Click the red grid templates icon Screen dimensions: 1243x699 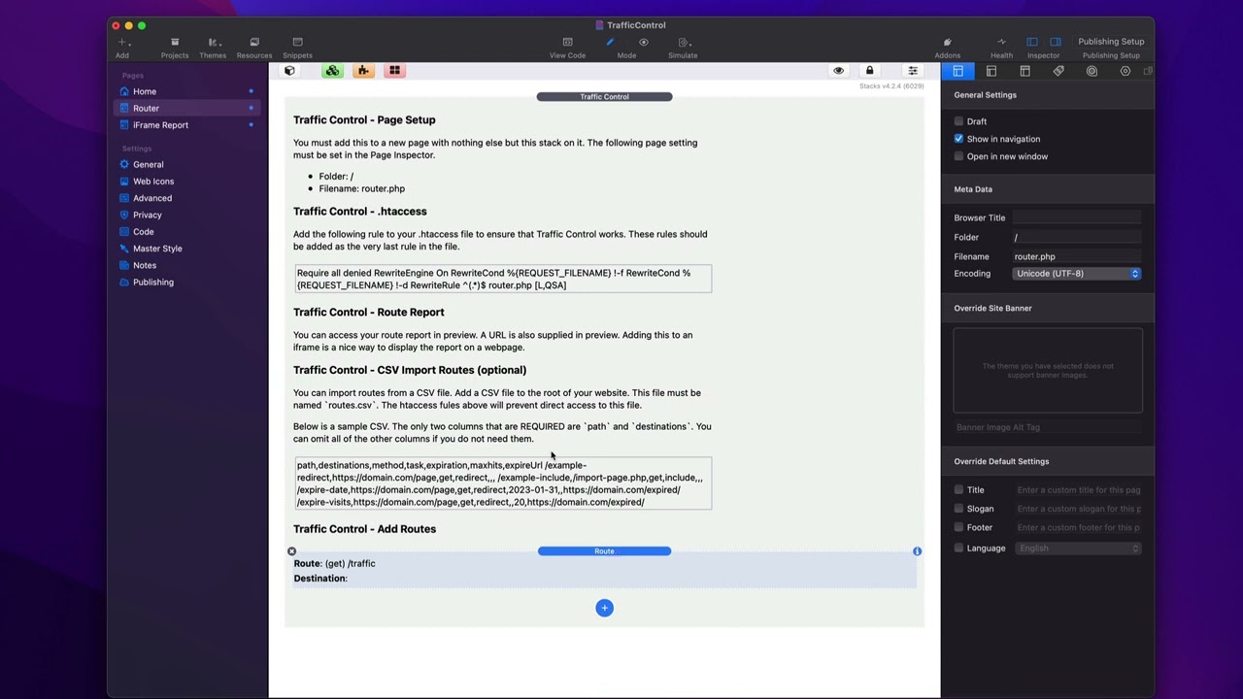click(394, 71)
